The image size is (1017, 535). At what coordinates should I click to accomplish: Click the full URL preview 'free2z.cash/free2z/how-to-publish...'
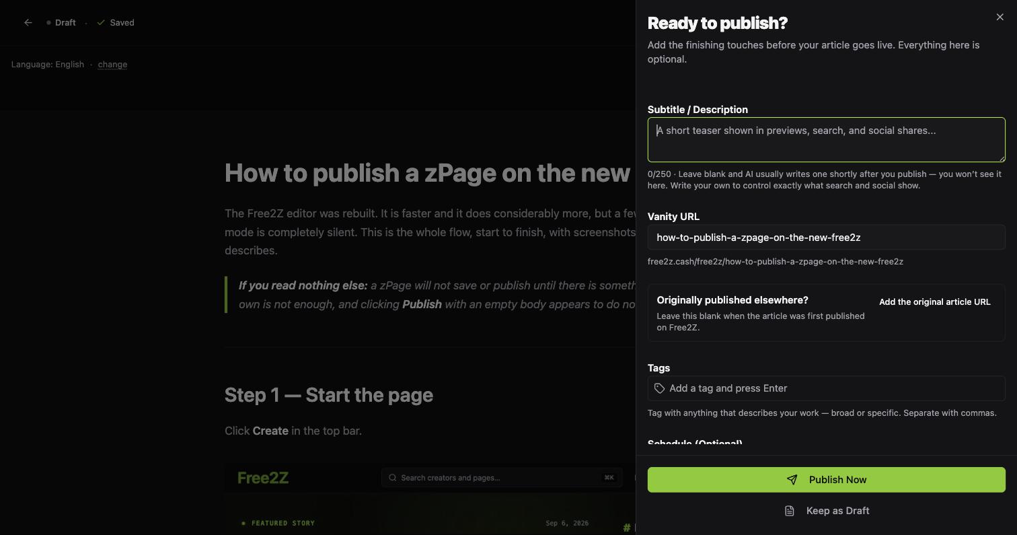coord(776,262)
